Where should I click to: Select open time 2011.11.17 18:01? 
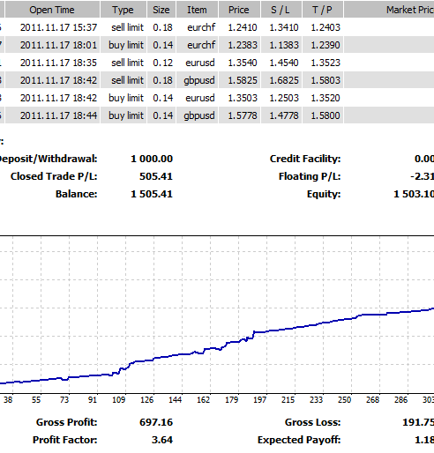point(58,45)
